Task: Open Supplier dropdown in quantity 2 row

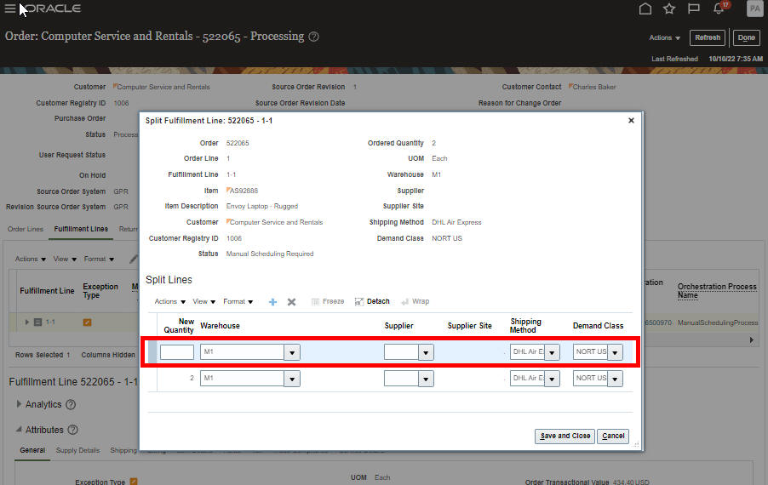Action: (426, 379)
